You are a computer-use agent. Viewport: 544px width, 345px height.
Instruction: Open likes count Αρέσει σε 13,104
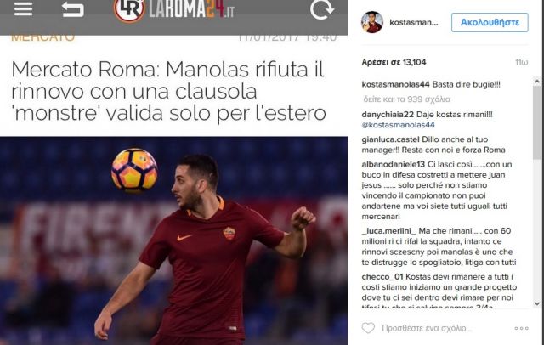[x=394, y=62]
